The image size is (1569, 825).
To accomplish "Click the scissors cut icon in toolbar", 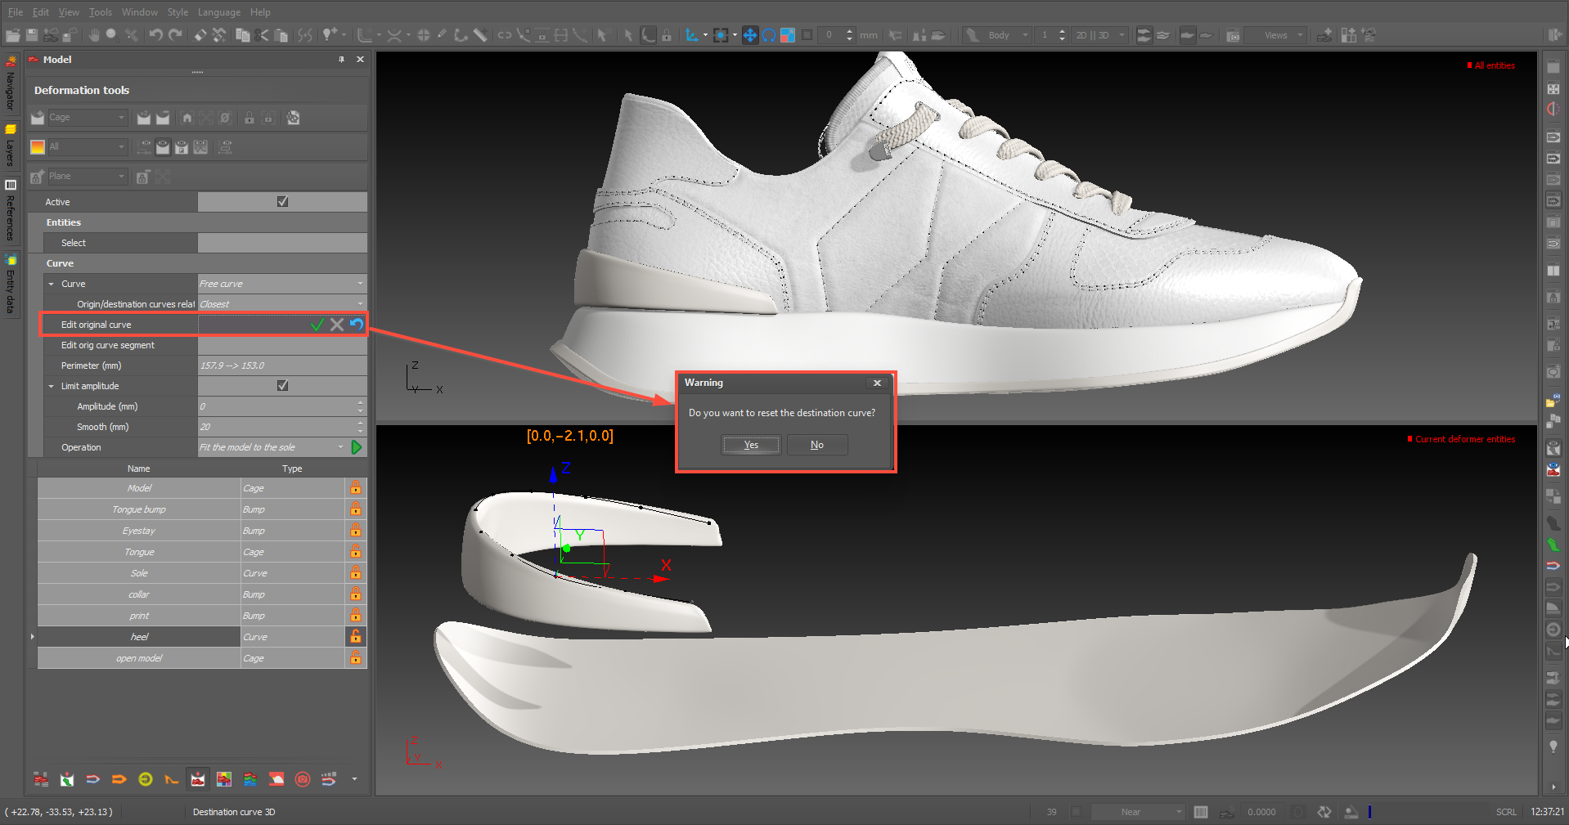I will click(262, 35).
